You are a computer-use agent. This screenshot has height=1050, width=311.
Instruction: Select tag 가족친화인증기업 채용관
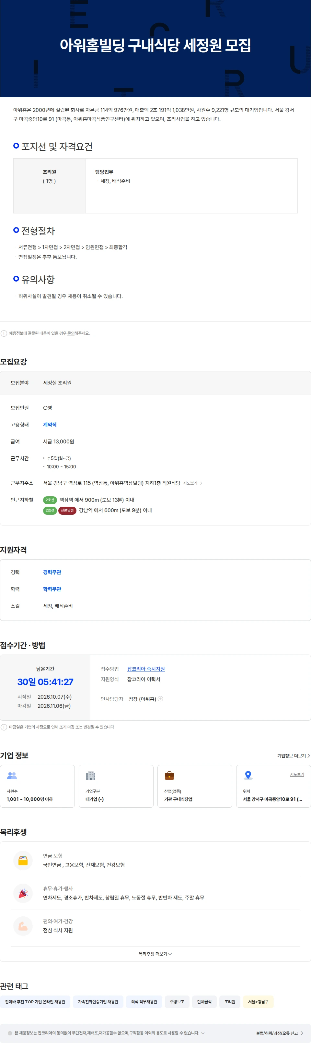click(x=98, y=1001)
